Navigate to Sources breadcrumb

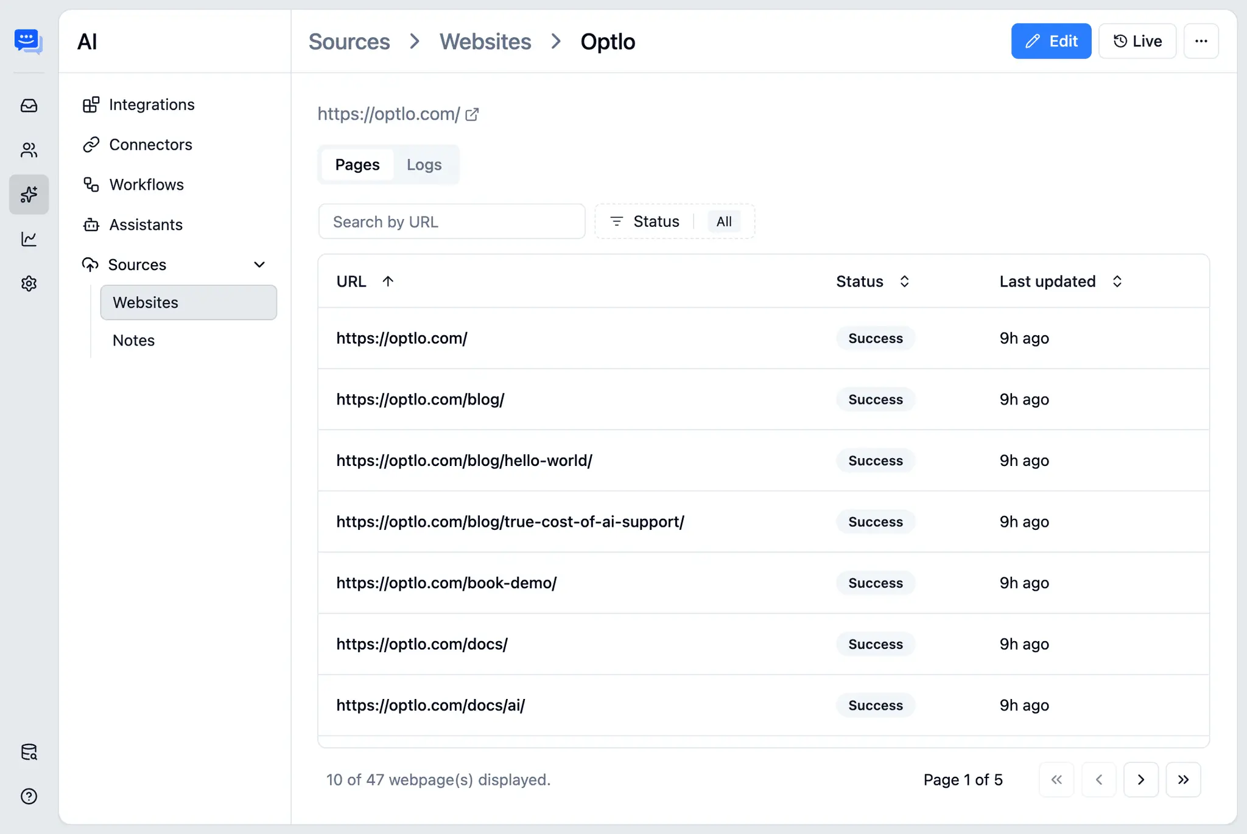tap(349, 42)
